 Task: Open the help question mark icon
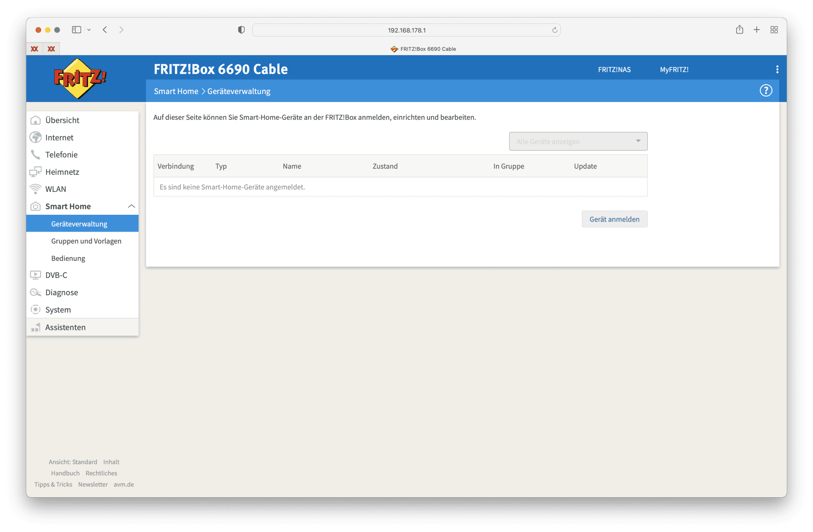766,91
